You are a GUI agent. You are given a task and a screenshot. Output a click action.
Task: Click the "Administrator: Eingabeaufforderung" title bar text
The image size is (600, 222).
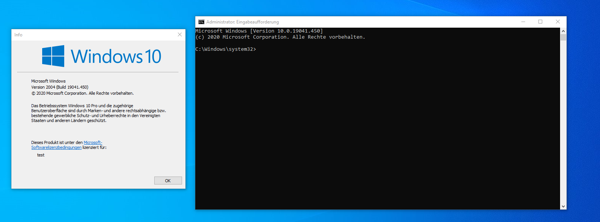[x=242, y=22]
